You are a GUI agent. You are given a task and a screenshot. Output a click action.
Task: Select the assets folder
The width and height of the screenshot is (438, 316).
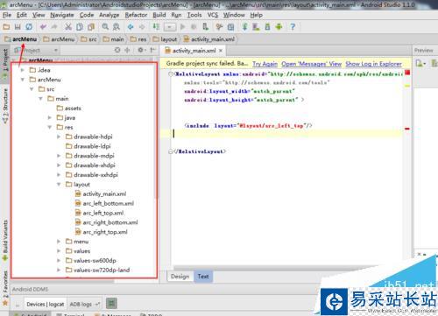(x=69, y=108)
